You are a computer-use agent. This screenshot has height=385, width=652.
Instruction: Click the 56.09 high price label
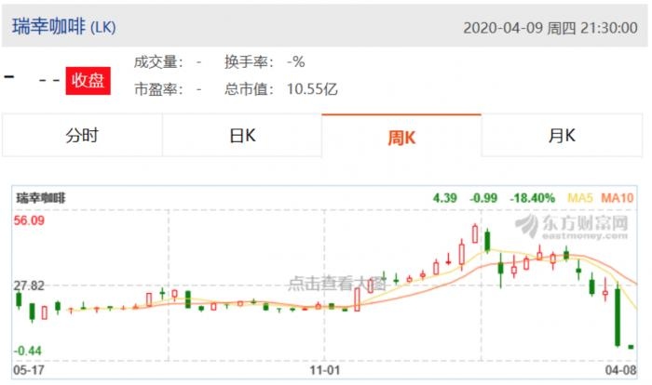(29, 220)
